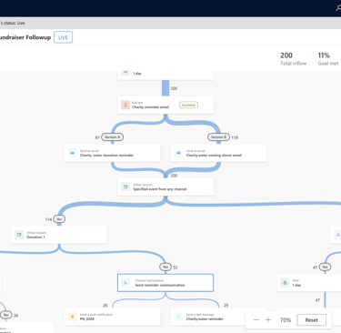Open the Donation_1 if/then tile
Viewport: 341px width, 333px height.
click(59, 235)
